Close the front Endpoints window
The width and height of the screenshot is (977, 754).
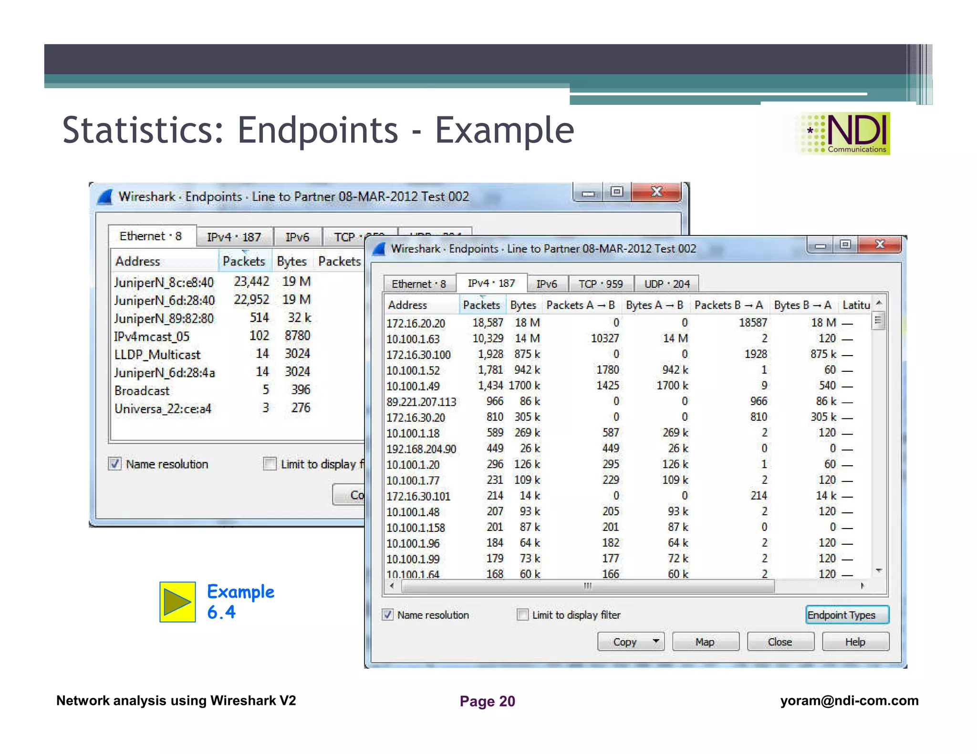(x=880, y=245)
